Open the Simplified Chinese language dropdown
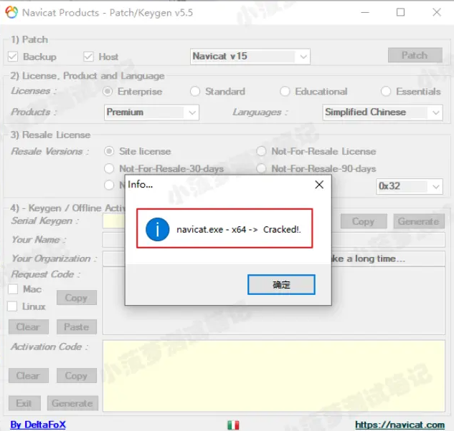 point(435,112)
